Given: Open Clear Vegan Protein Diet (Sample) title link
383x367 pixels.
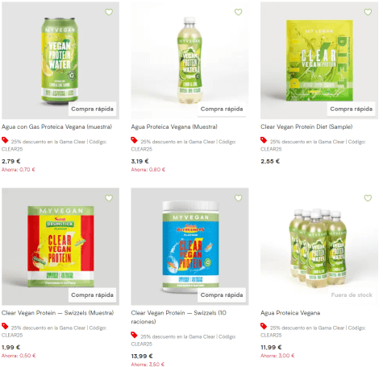Looking at the screenshot, I should point(306,126).
